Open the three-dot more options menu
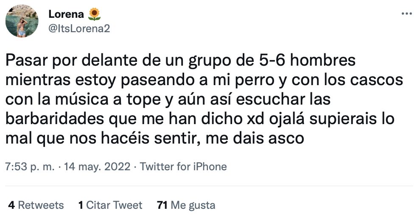Screen dimensions: 420x216 click(x=406, y=14)
